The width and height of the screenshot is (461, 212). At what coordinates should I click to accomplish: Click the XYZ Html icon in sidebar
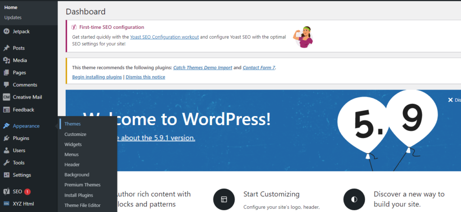6,203
